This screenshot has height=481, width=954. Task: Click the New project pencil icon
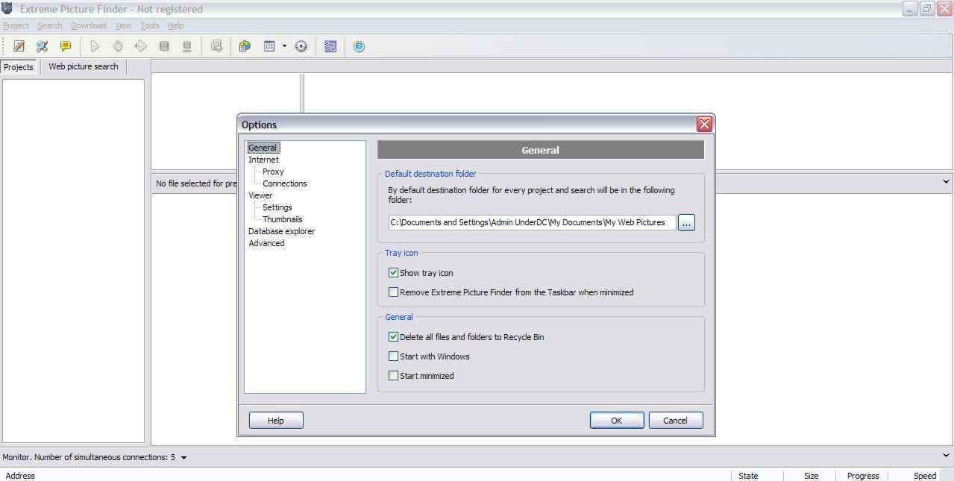19,46
